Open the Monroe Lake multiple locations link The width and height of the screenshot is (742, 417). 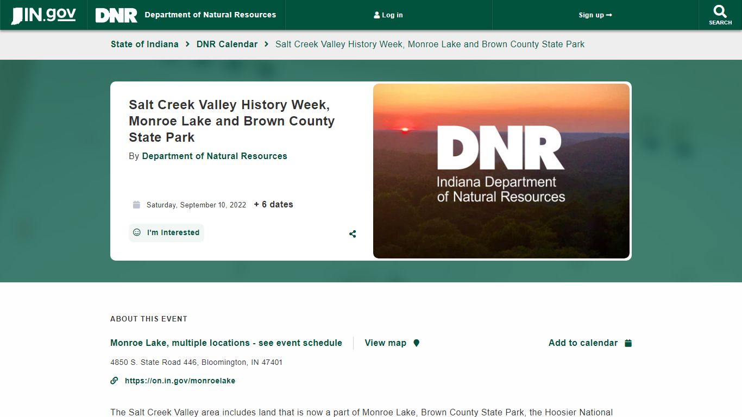[x=226, y=343]
